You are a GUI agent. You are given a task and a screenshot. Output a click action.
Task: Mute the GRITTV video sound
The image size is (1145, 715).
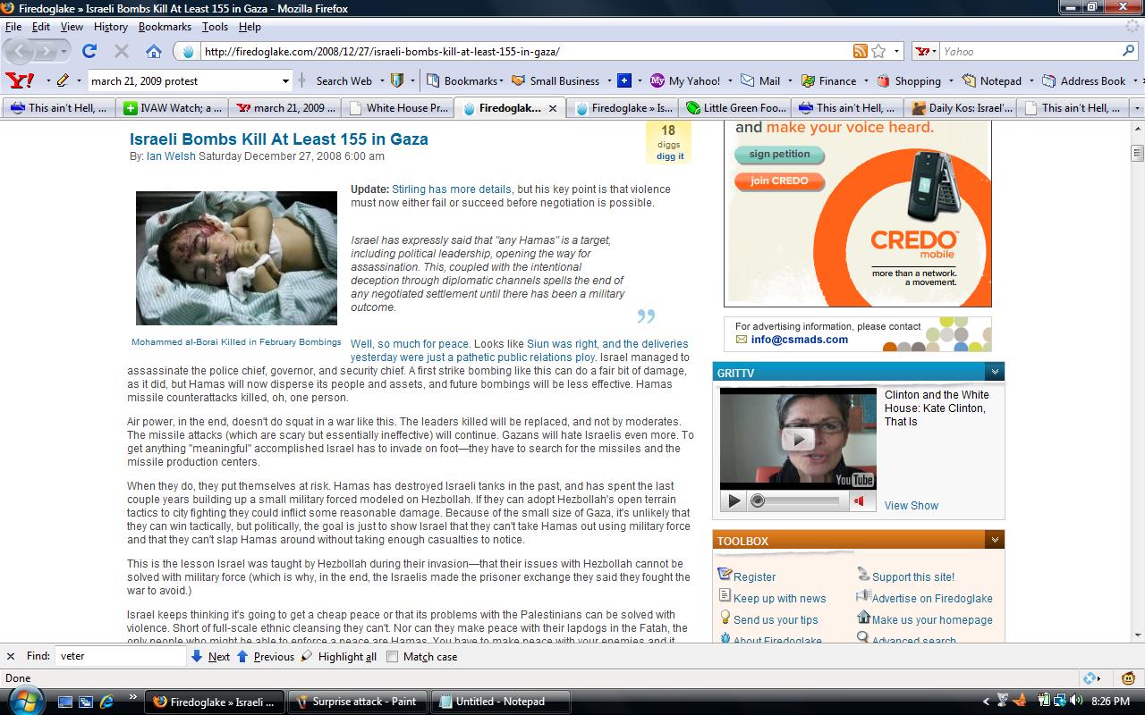point(860,500)
